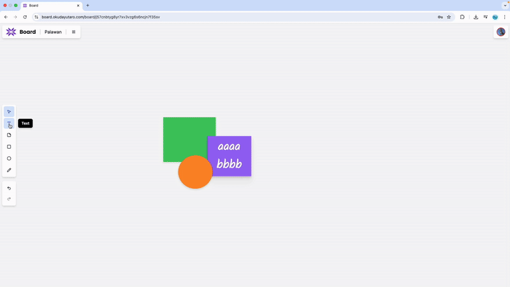Open a new browser tab
Viewport: 510px width, 287px height.
tap(87, 6)
